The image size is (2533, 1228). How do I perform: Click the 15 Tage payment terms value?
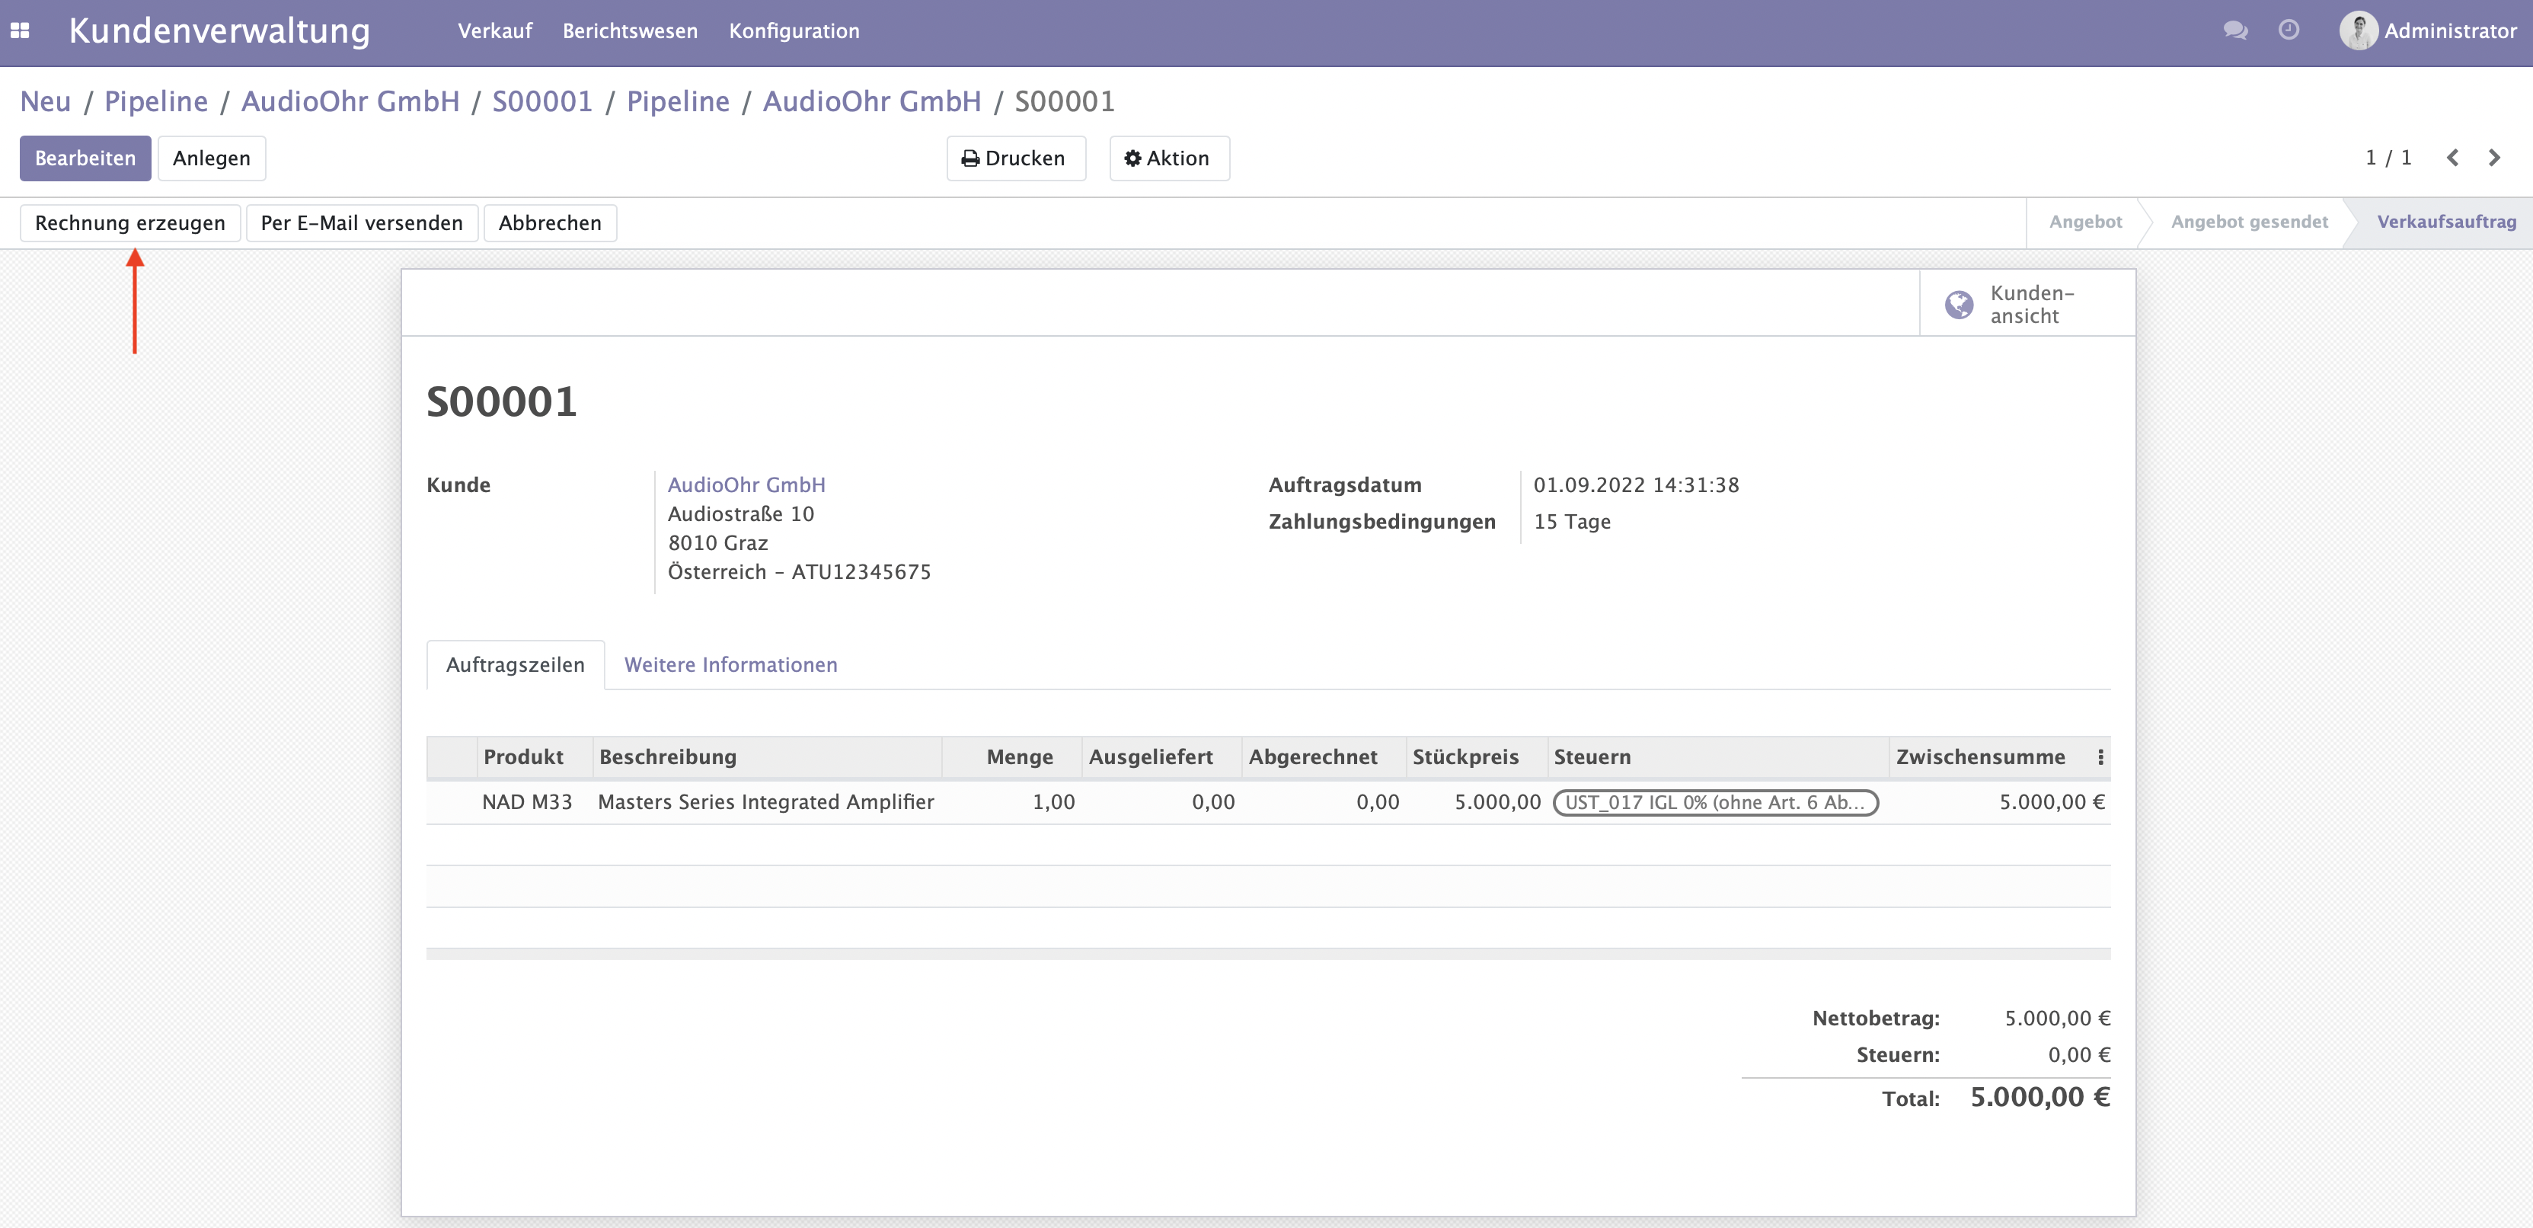(x=1573, y=522)
